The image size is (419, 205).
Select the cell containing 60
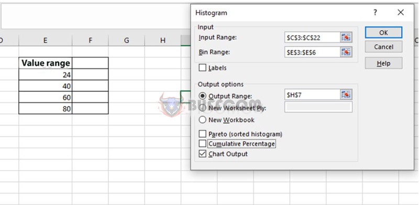pyautogui.click(x=46, y=97)
